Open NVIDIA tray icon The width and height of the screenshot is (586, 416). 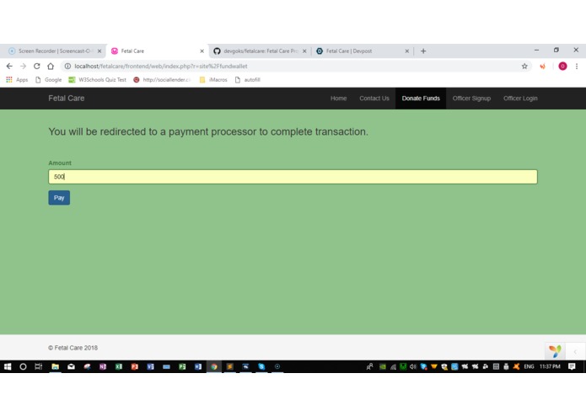tap(382, 367)
